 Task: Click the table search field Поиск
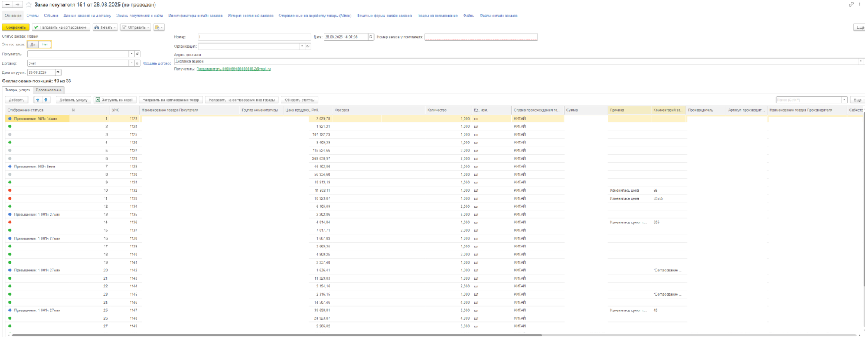[x=808, y=100]
